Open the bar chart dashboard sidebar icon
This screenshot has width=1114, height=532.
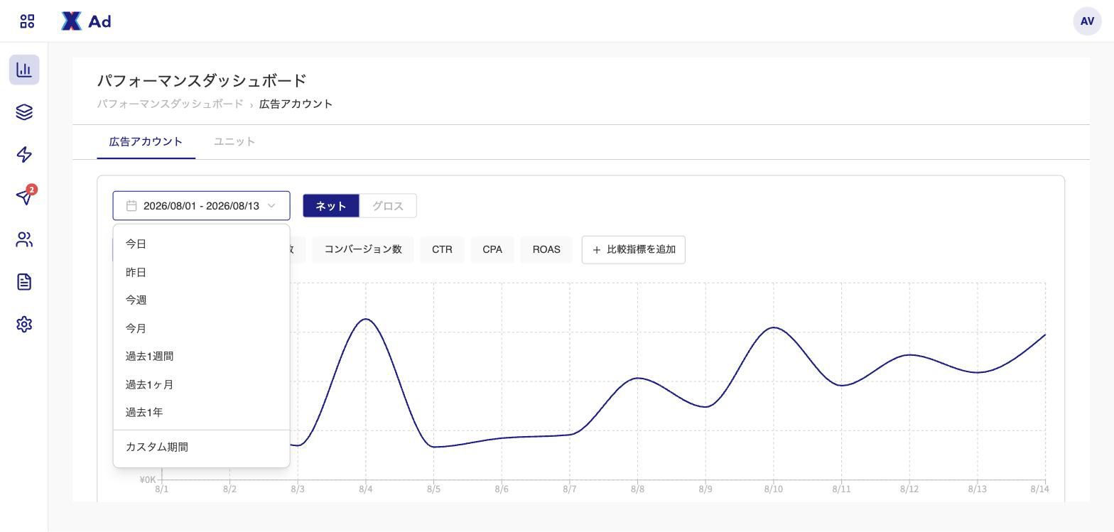(24, 70)
